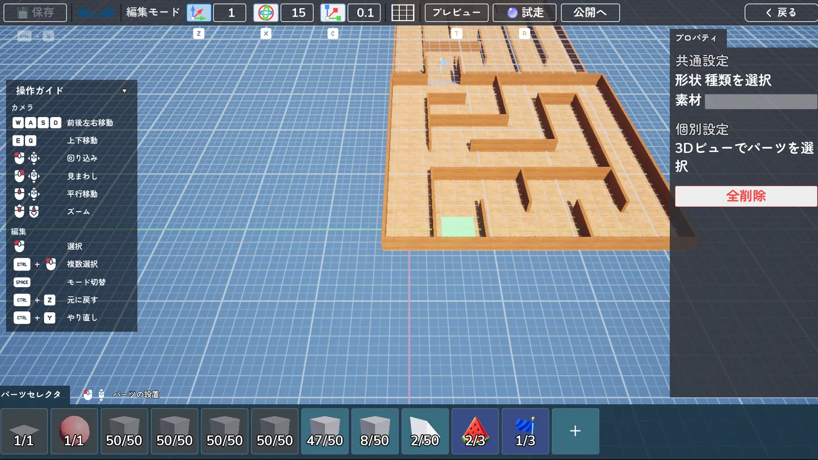818x460 pixels.
Task: Click the 保存 save button
Action: pos(35,12)
